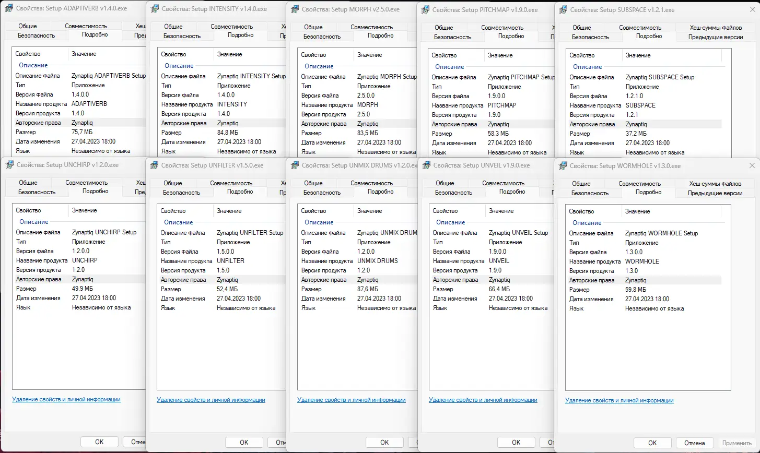Click remove-properties link in UNMIX DRUMS window
The width and height of the screenshot is (760, 453).
[x=352, y=400]
